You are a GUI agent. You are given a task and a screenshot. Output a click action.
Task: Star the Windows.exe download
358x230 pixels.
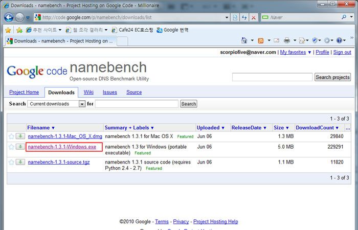tap(11, 147)
